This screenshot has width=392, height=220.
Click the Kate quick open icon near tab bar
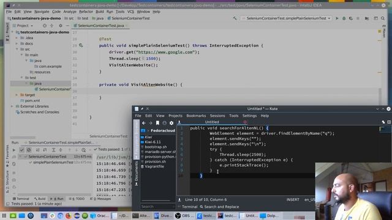tap(383, 122)
